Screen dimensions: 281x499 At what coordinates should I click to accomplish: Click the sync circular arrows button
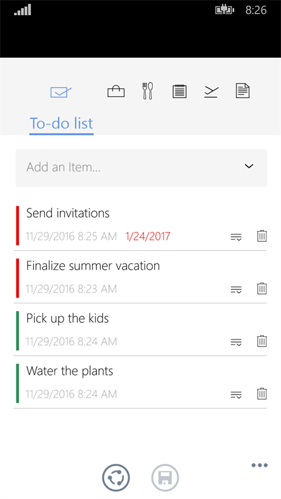coord(116,477)
